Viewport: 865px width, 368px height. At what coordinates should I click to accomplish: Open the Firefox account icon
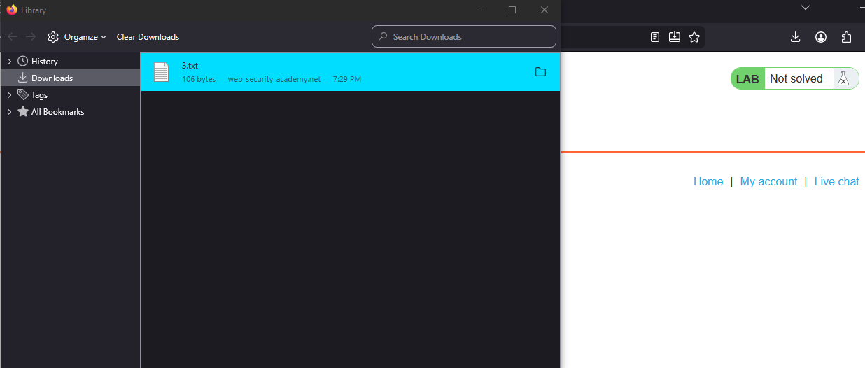(821, 37)
